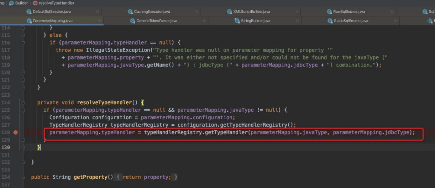Click the folded 'return property;' body

point(147,177)
